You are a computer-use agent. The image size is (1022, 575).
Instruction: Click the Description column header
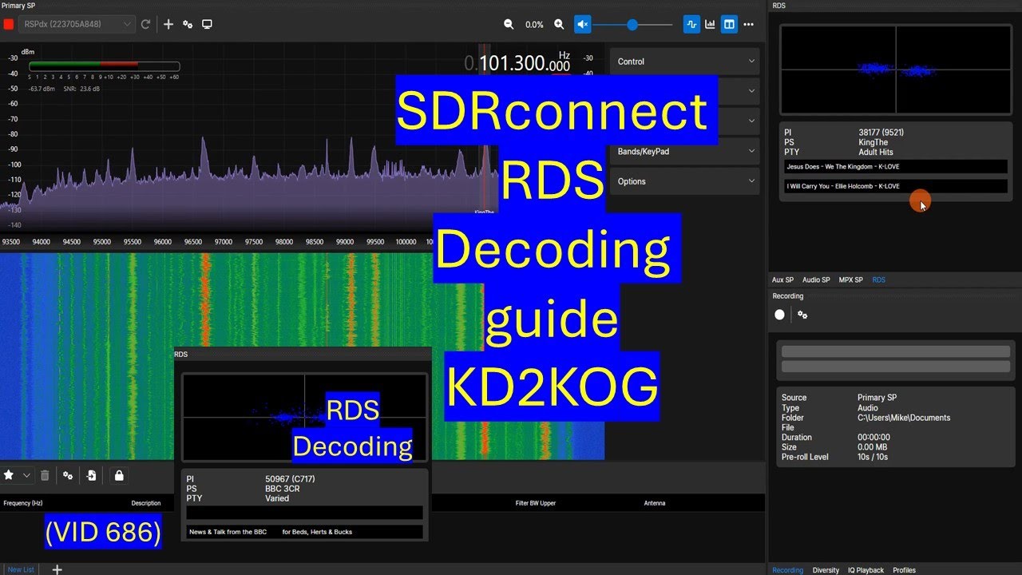pos(146,503)
